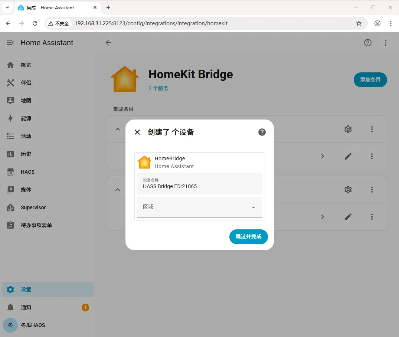Screen dimensions: 399x337
Task: Select the 集成 – Home Assistant tab
Action: coord(58,8)
